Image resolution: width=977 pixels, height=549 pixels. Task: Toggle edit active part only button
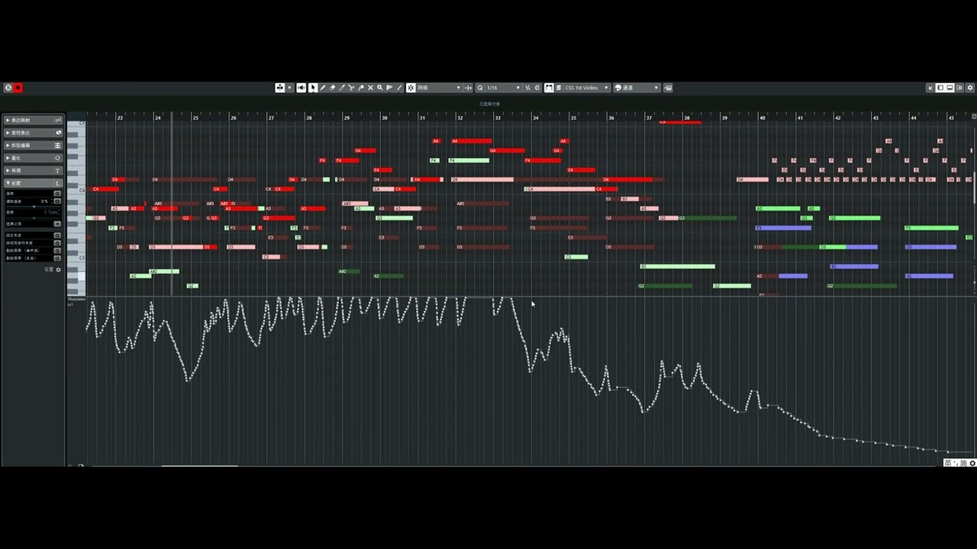pos(559,88)
